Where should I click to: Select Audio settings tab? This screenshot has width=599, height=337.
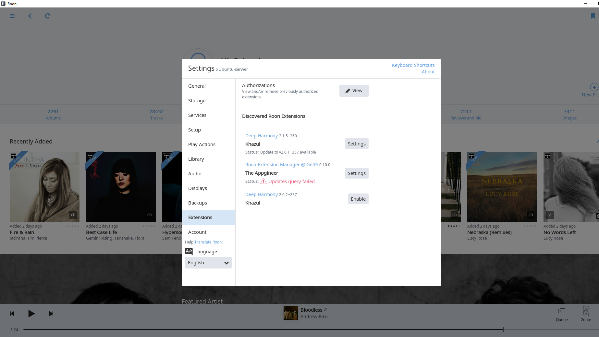click(209, 174)
